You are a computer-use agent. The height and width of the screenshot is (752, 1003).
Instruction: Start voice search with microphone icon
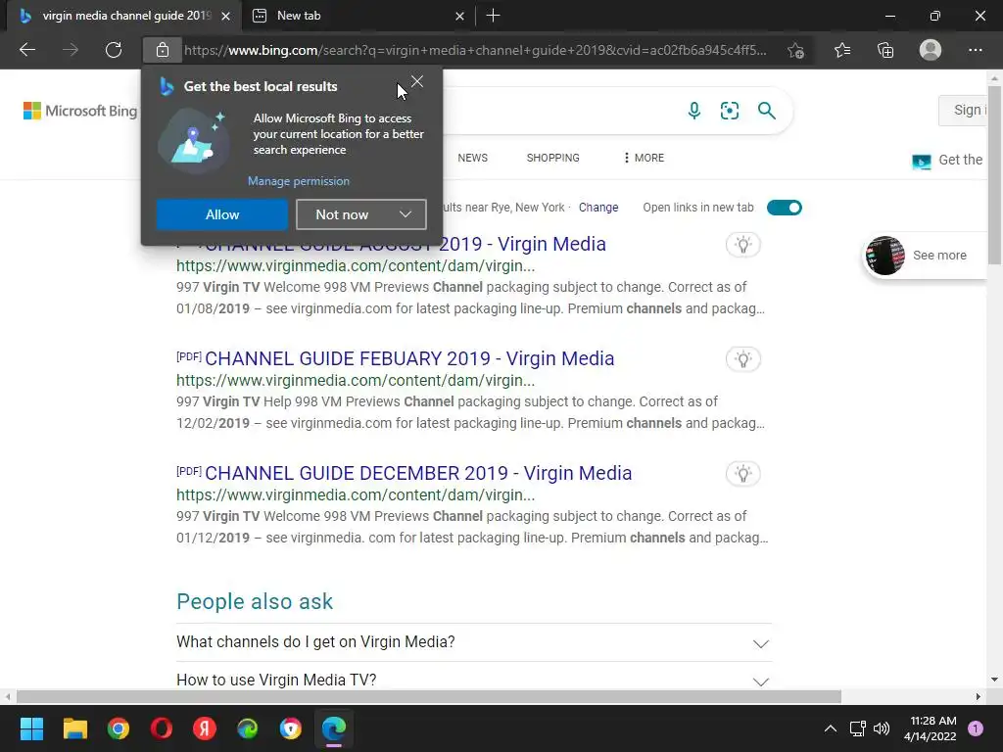pyautogui.click(x=694, y=111)
